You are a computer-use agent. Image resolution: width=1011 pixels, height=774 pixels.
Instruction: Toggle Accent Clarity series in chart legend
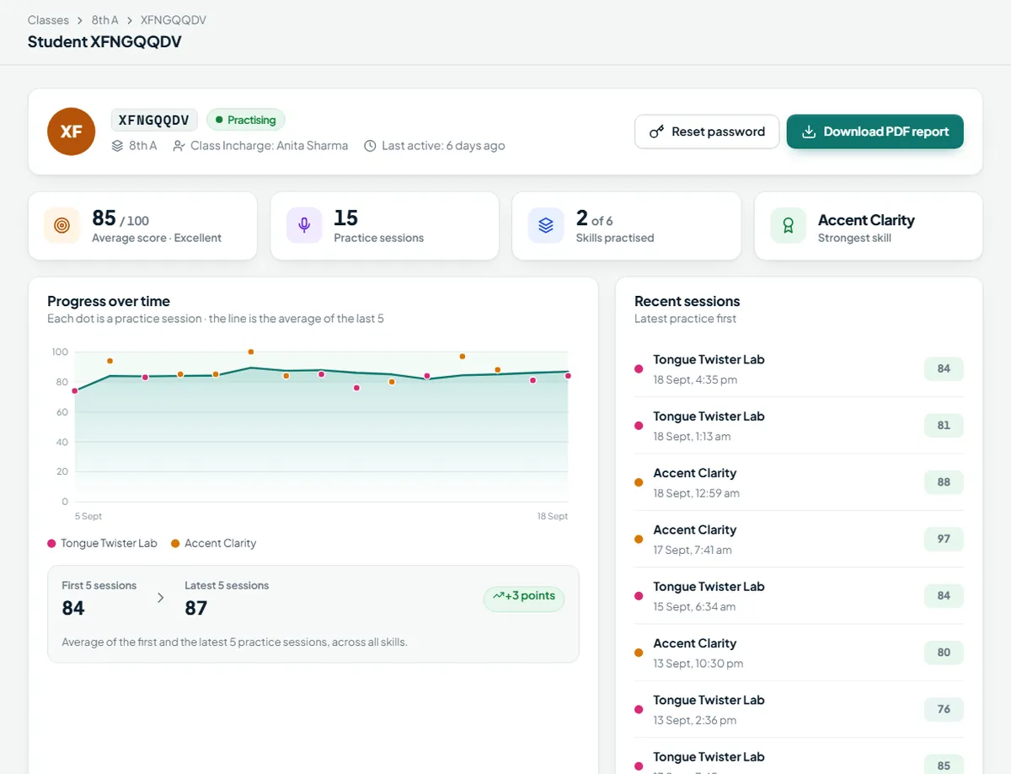pos(214,543)
